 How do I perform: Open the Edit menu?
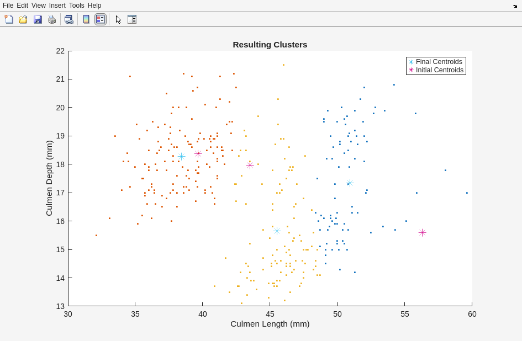coord(22,6)
